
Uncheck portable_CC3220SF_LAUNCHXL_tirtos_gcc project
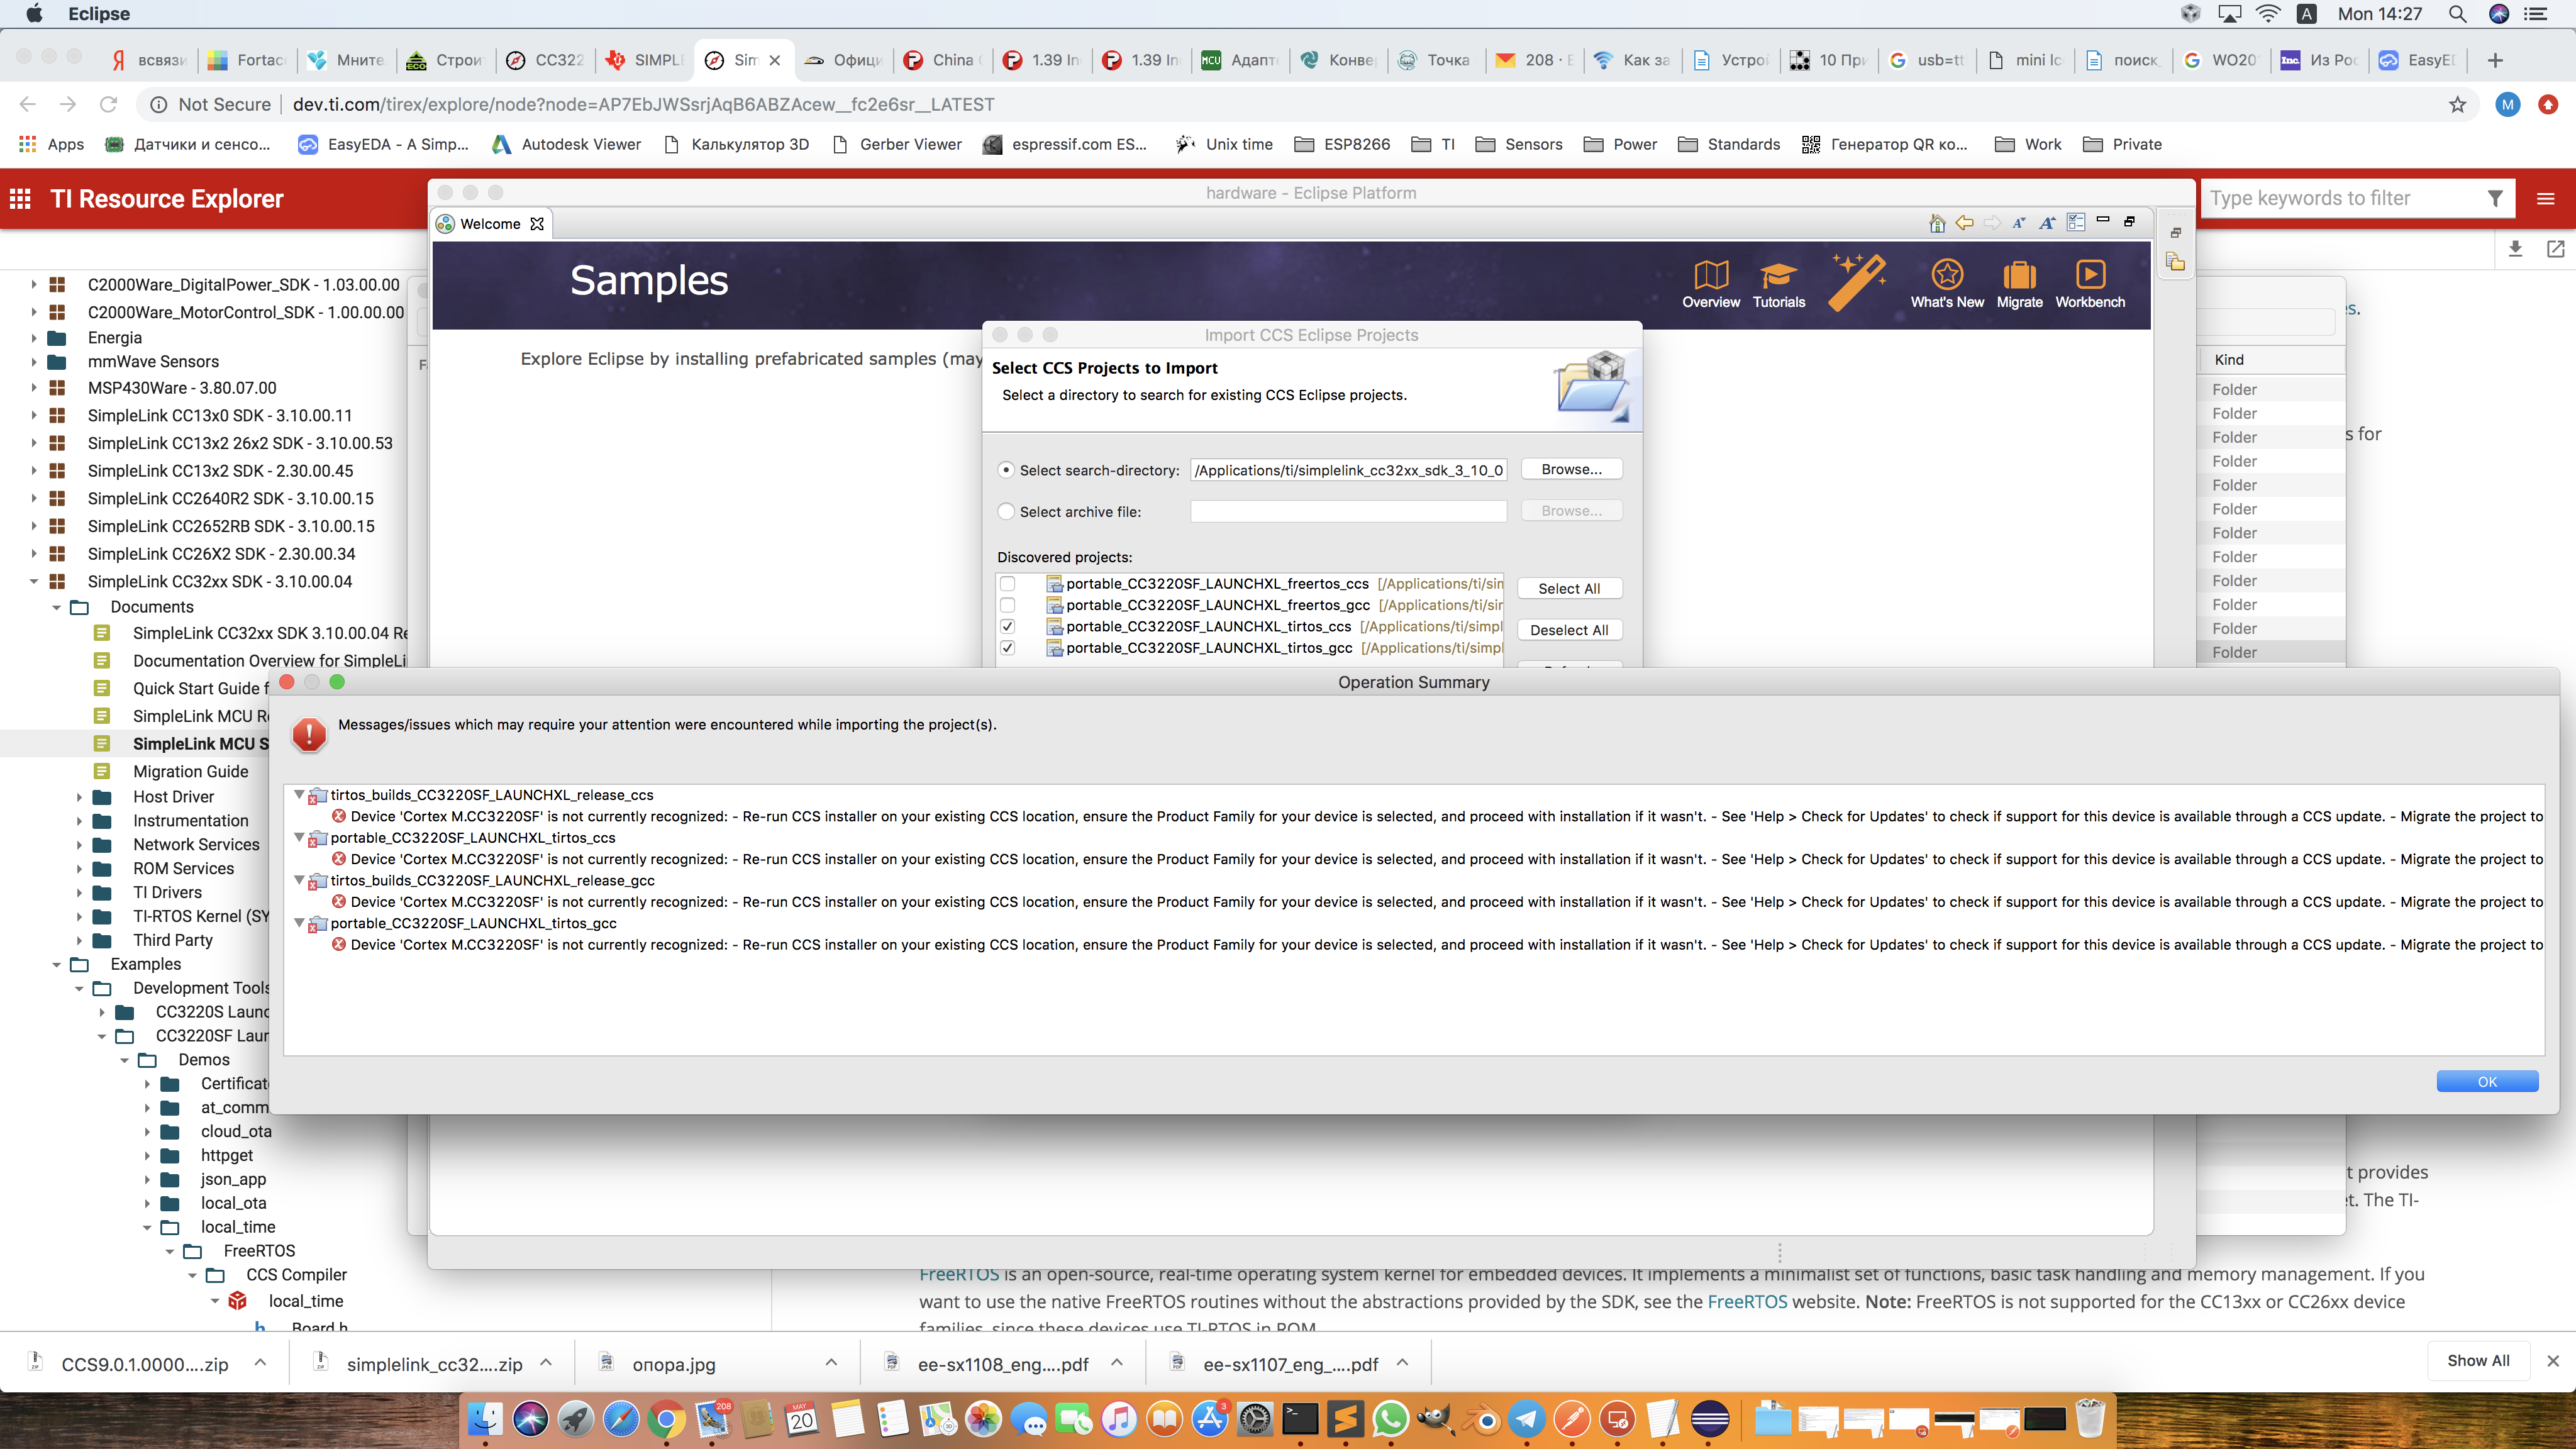point(1007,648)
